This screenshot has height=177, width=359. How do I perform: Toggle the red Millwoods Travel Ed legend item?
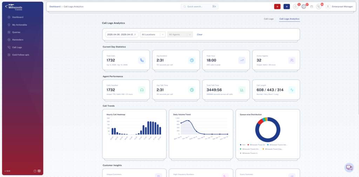(256, 145)
